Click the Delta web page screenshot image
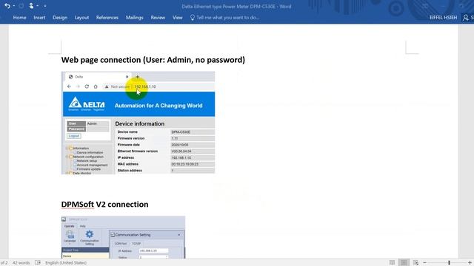 coord(138,123)
